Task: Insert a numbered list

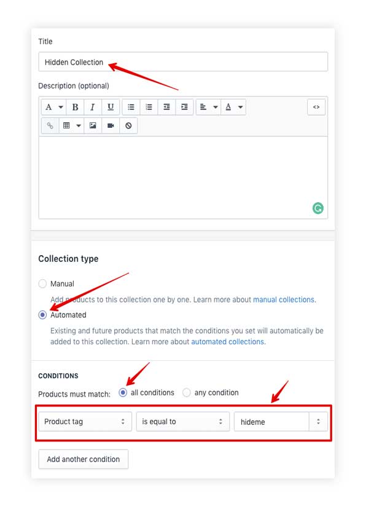Action: tap(149, 107)
